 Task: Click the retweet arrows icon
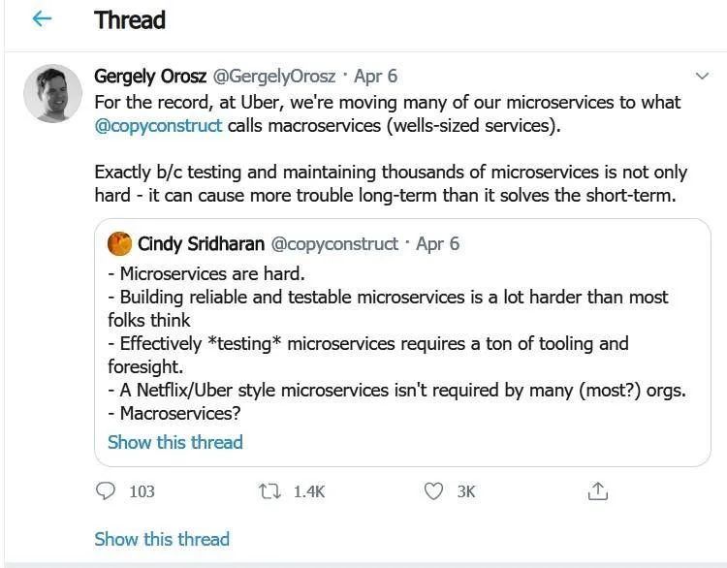click(269, 491)
